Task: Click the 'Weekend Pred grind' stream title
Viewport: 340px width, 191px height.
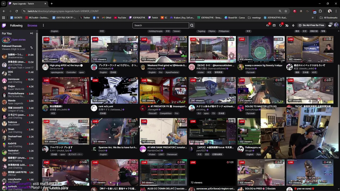Action: [x=167, y=65]
